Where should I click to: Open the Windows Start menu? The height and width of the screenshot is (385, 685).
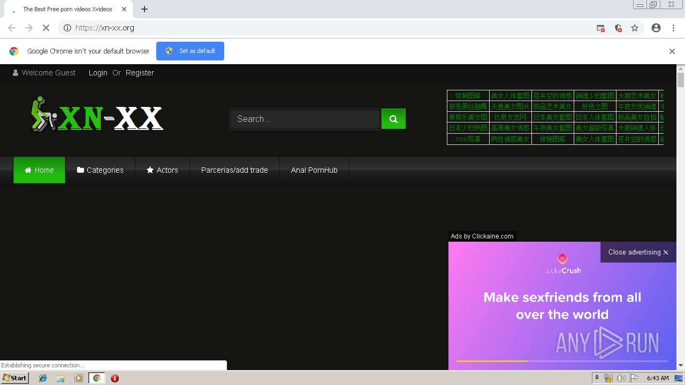(14, 378)
